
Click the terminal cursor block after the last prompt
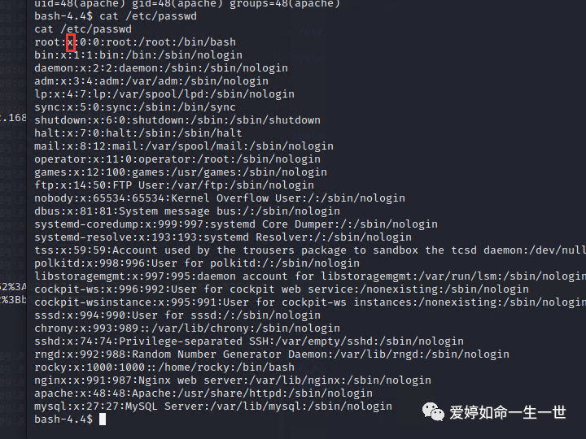(x=103, y=419)
